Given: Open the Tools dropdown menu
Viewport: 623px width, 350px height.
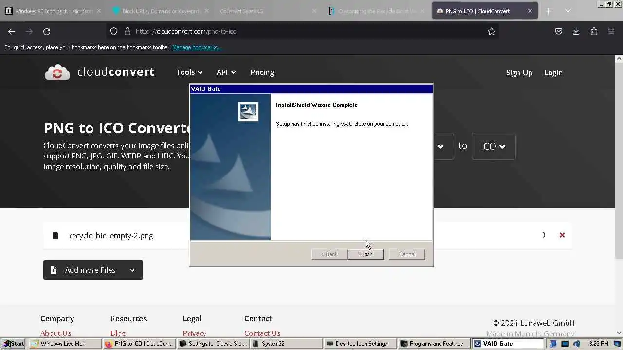Looking at the screenshot, I should pyautogui.click(x=189, y=72).
